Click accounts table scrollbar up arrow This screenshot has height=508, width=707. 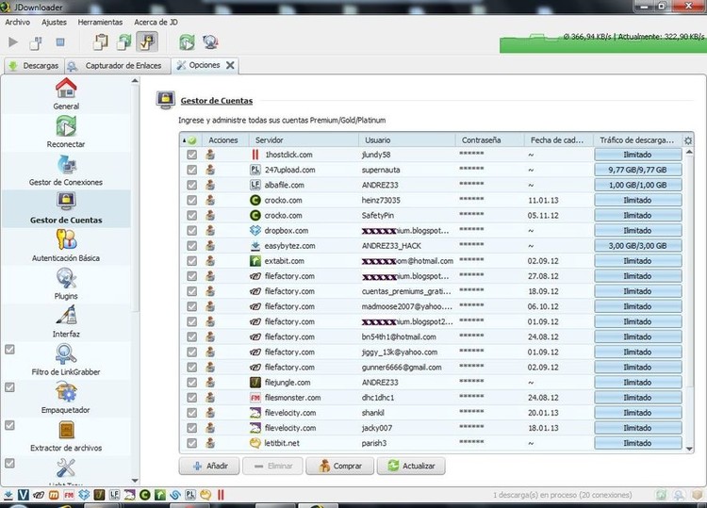[689, 153]
